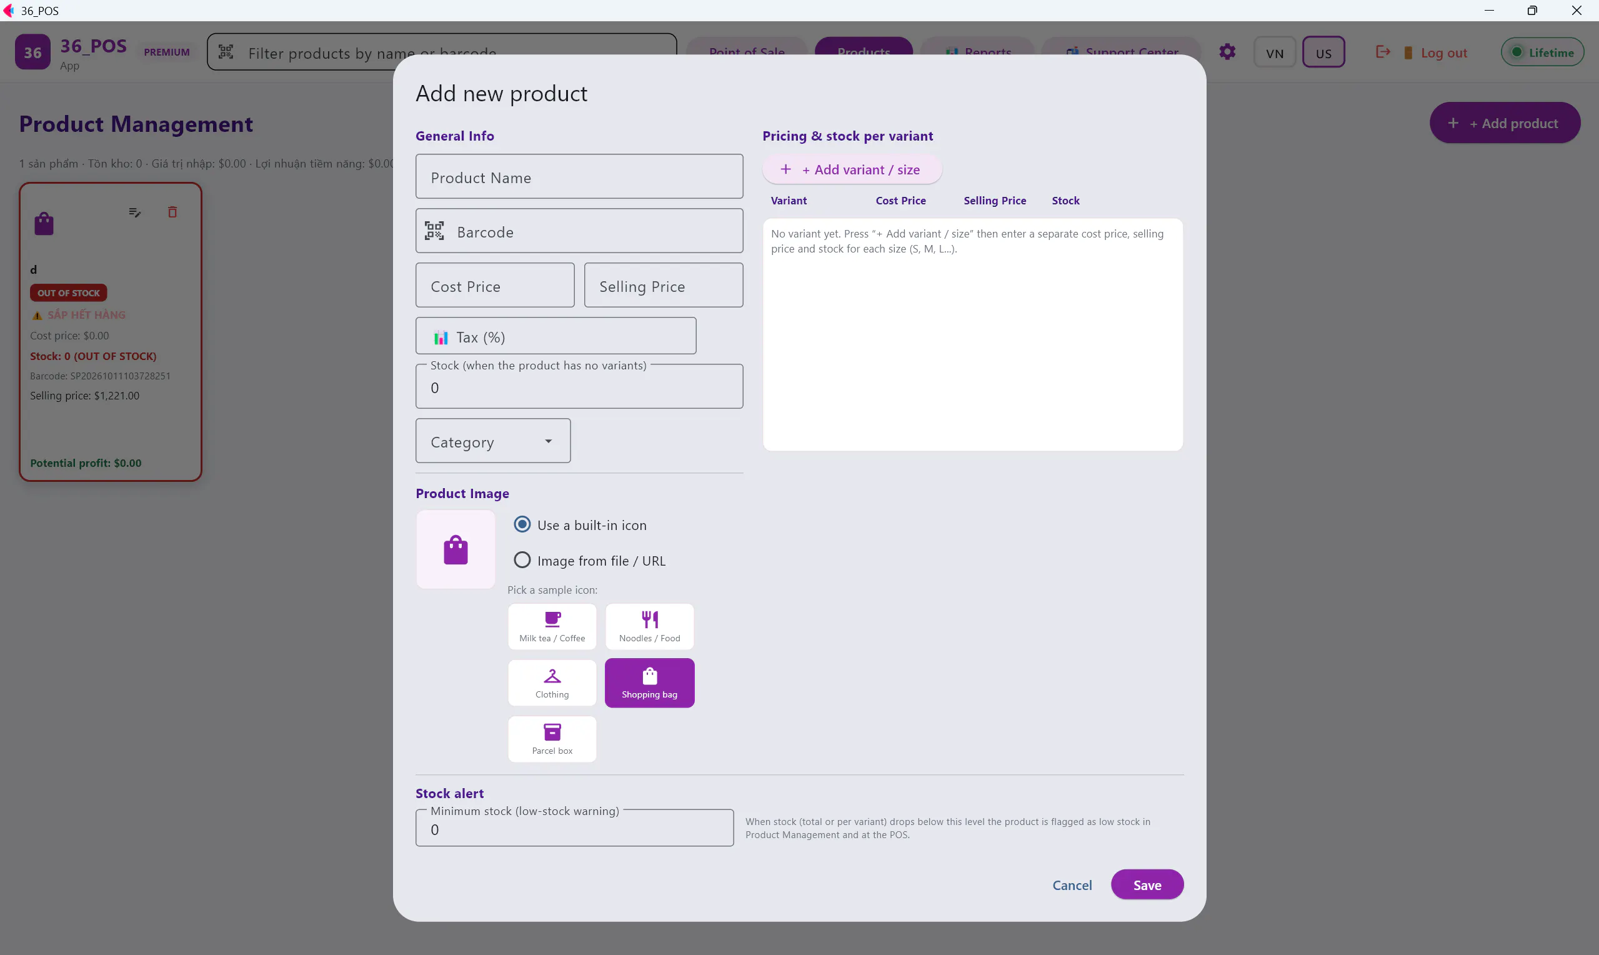The width and height of the screenshot is (1599, 955).
Task: Click the shopping bag icon on product card d
Action: (x=44, y=223)
